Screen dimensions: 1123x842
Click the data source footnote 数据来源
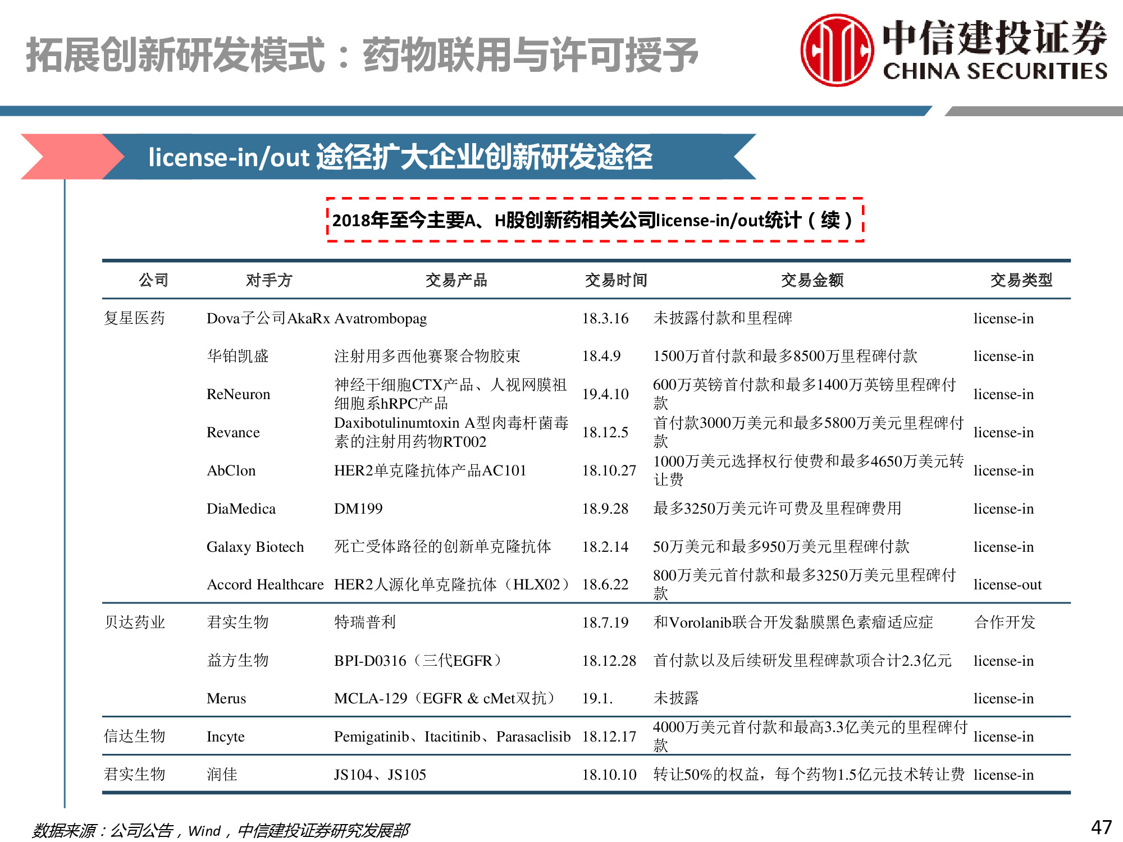(x=221, y=830)
